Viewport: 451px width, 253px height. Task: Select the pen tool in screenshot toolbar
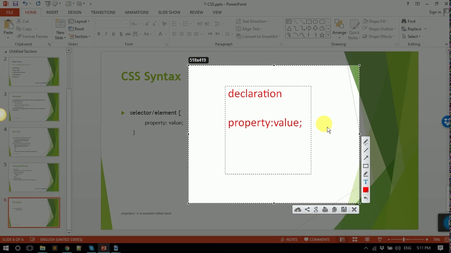pyautogui.click(x=366, y=142)
